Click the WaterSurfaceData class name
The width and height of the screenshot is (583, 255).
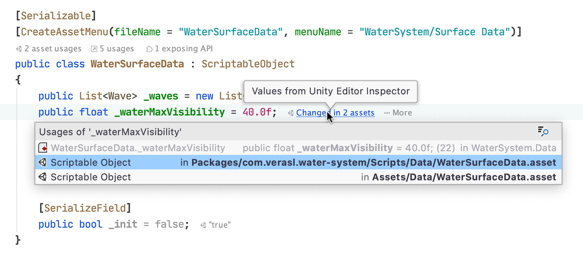(137, 64)
